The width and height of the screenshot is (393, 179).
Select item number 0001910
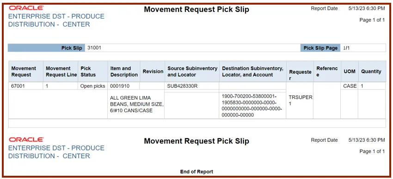click(x=118, y=86)
